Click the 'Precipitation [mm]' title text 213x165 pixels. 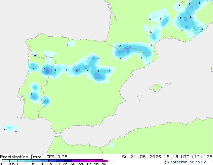point(22,157)
